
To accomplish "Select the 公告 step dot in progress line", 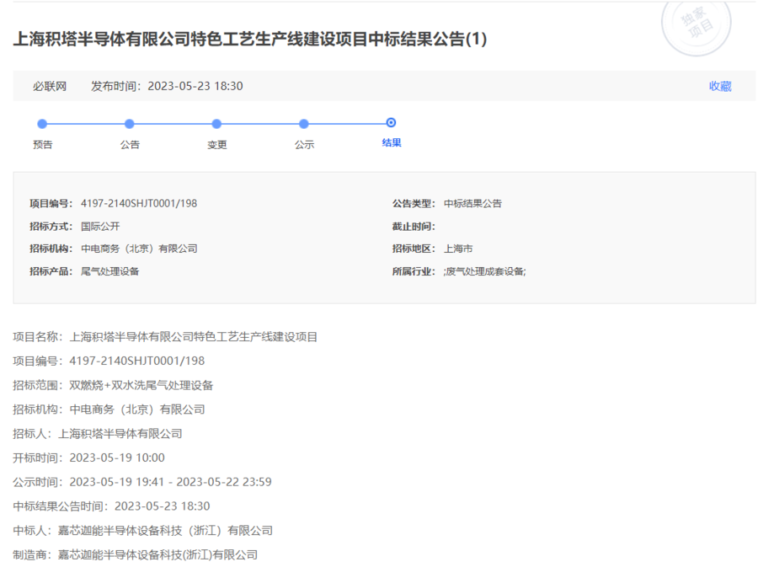I will [x=130, y=124].
